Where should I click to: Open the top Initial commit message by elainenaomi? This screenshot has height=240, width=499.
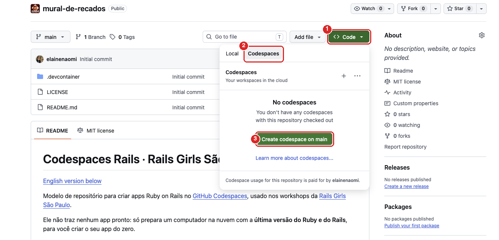96,59
